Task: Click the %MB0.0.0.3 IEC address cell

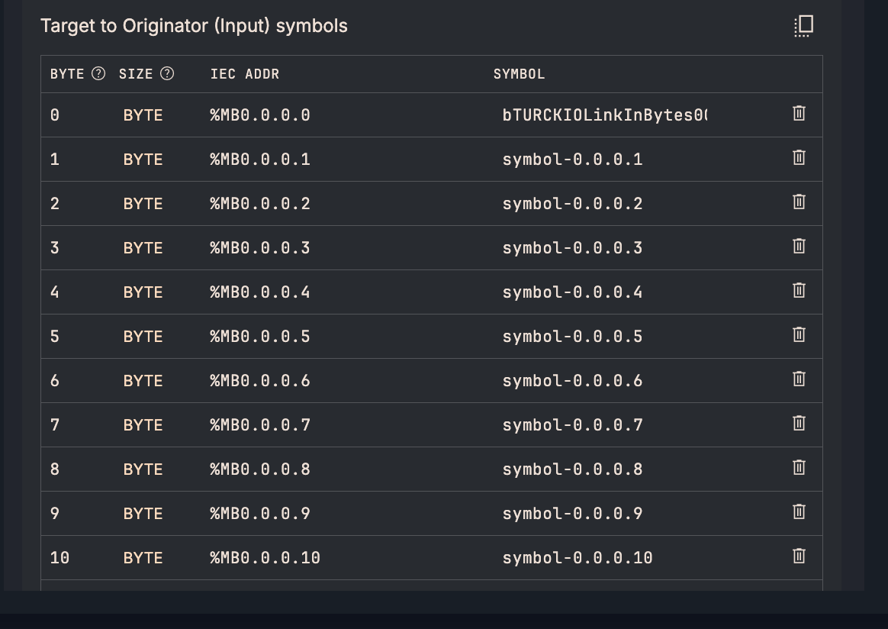Action: (x=260, y=248)
